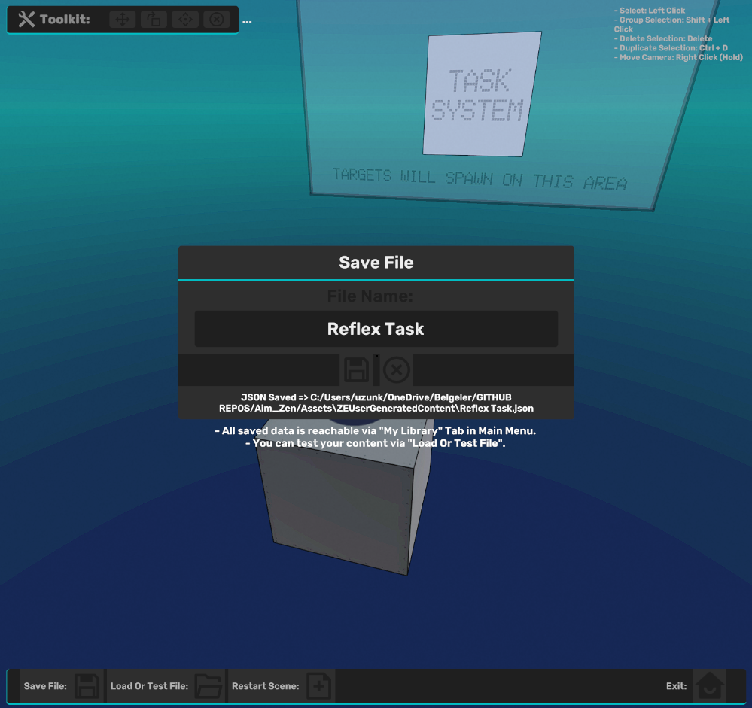This screenshot has width=752, height=708.
Task: Select the Rotate tool in the Toolkit
Action: pos(154,20)
